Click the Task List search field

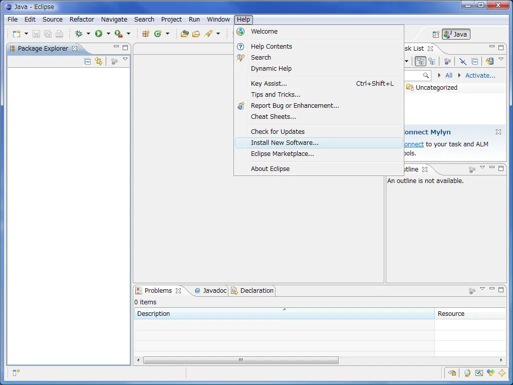click(417, 75)
